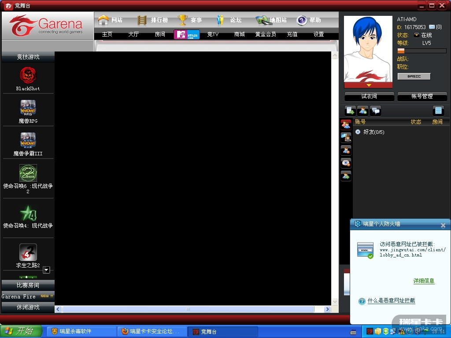Click the document export arrow icon
451x338 pixels.
[x=350, y=110]
